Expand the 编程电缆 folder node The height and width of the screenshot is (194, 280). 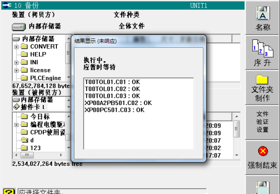pos(16,124)
